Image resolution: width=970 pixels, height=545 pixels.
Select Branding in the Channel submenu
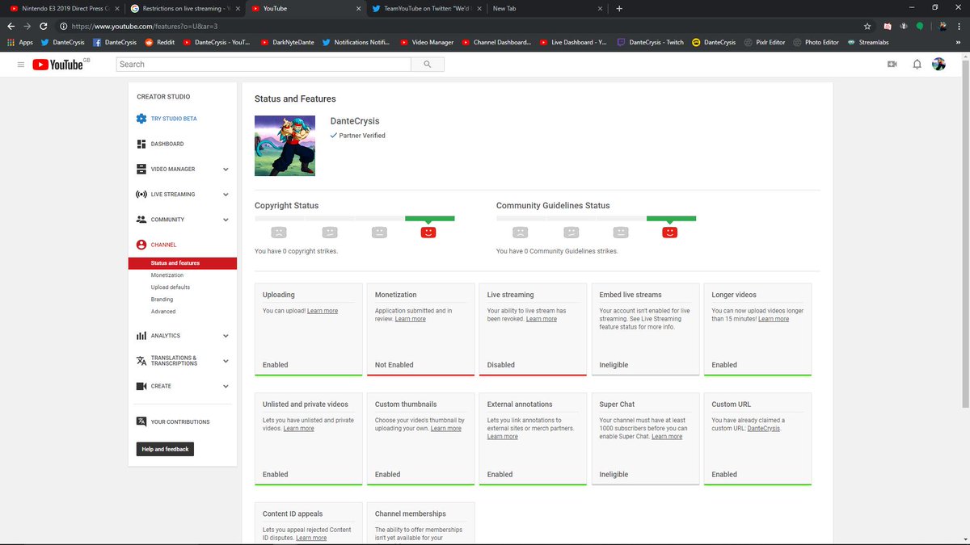pyautogui.click(x=162, y=300)
